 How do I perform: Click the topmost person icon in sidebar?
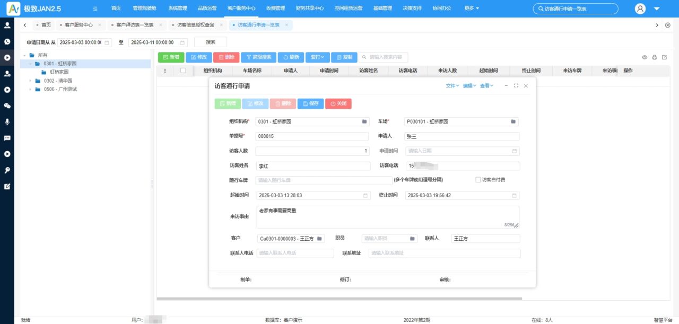tap(7, 25)
